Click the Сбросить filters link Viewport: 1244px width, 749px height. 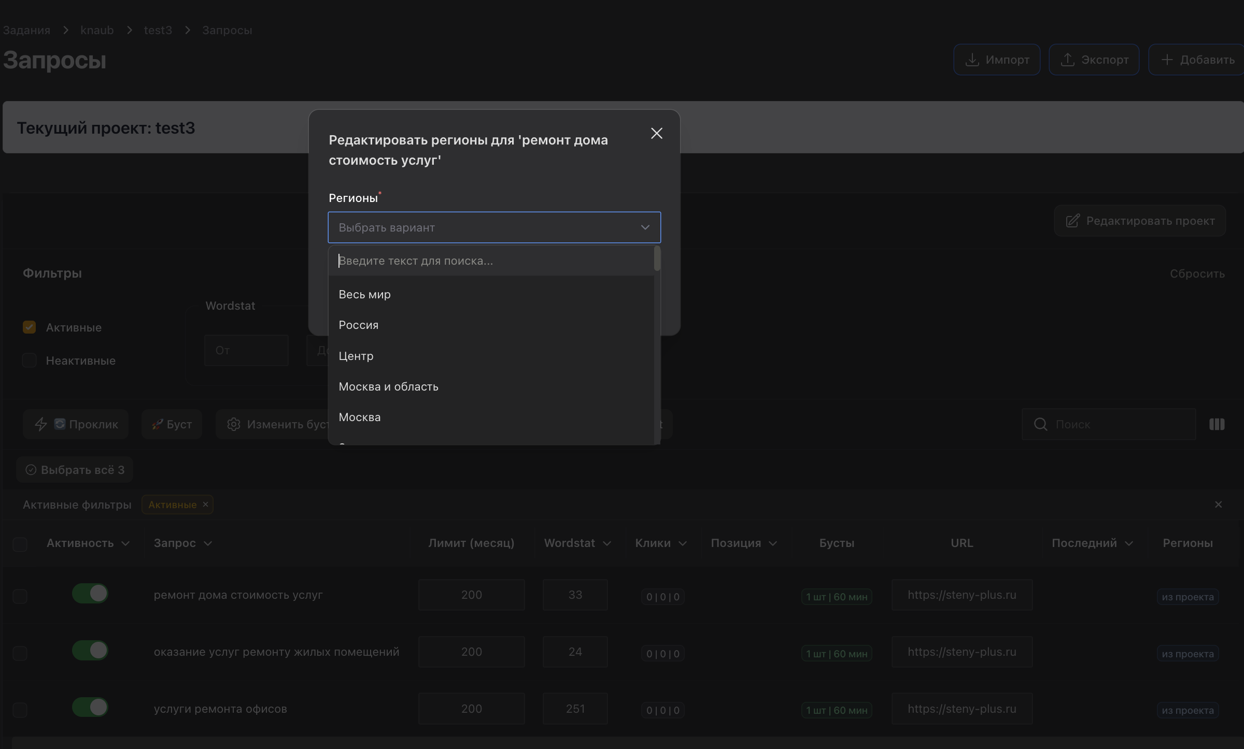(1197, 274)
